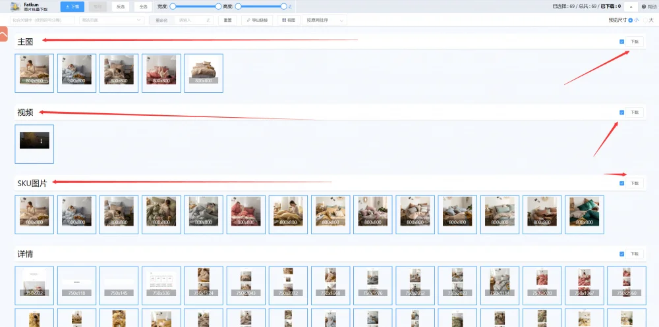Select the green bedding SKU thumbnail

tap(584, 214)
